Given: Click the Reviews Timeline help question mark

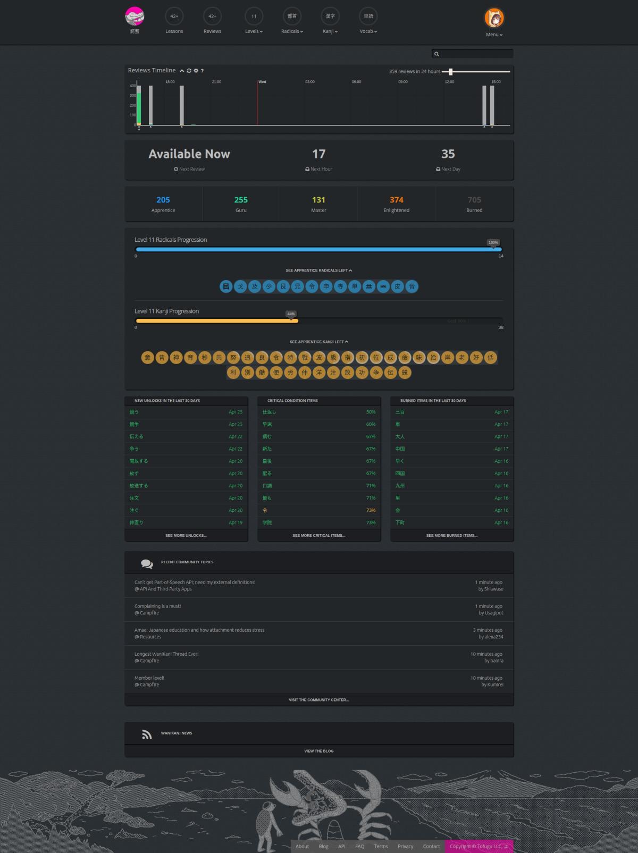Looking at the screenshot, I should (x=202, y=71).
